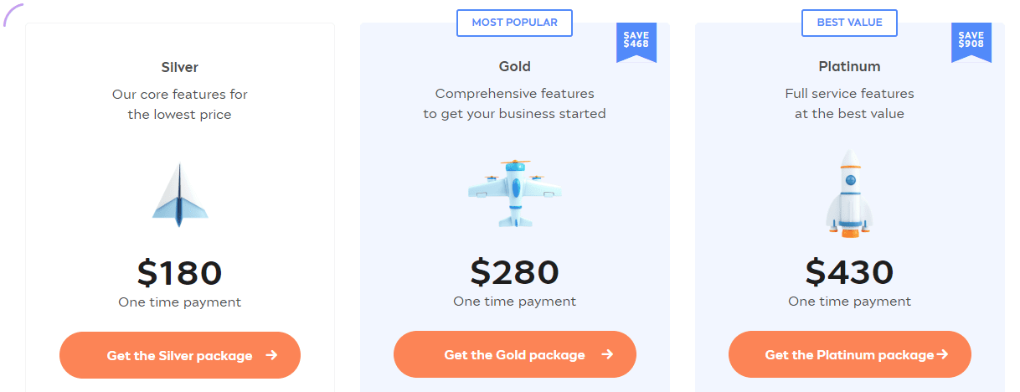This screenshot has width=1020, height=392.
Task: Click arrow icon on Silver package button
Action: click(x=271, y=355)
